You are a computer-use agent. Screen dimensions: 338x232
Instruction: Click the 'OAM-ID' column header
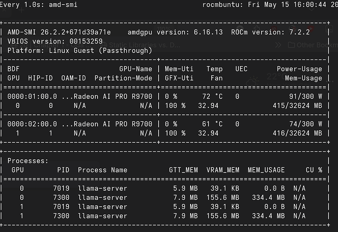pos(74,78)
